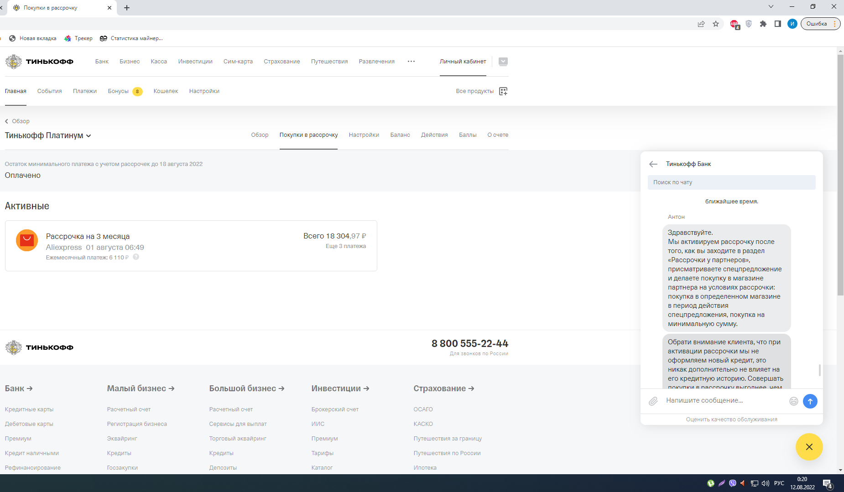Click the footer Tinkoff logo
Image resolution: width=844 pixels, height=492 pixels.
(x=39, y=347)
